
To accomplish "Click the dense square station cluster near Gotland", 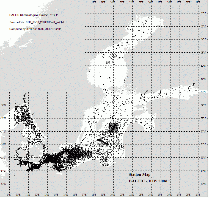I will pyautogui.click(x=113, y=127).
